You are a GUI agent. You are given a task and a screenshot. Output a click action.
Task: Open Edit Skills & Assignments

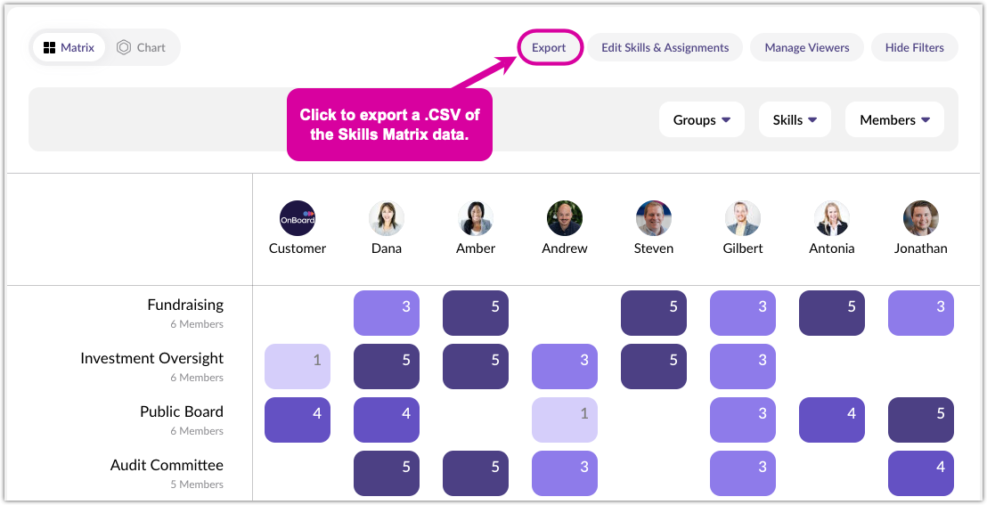coord(665,48)
